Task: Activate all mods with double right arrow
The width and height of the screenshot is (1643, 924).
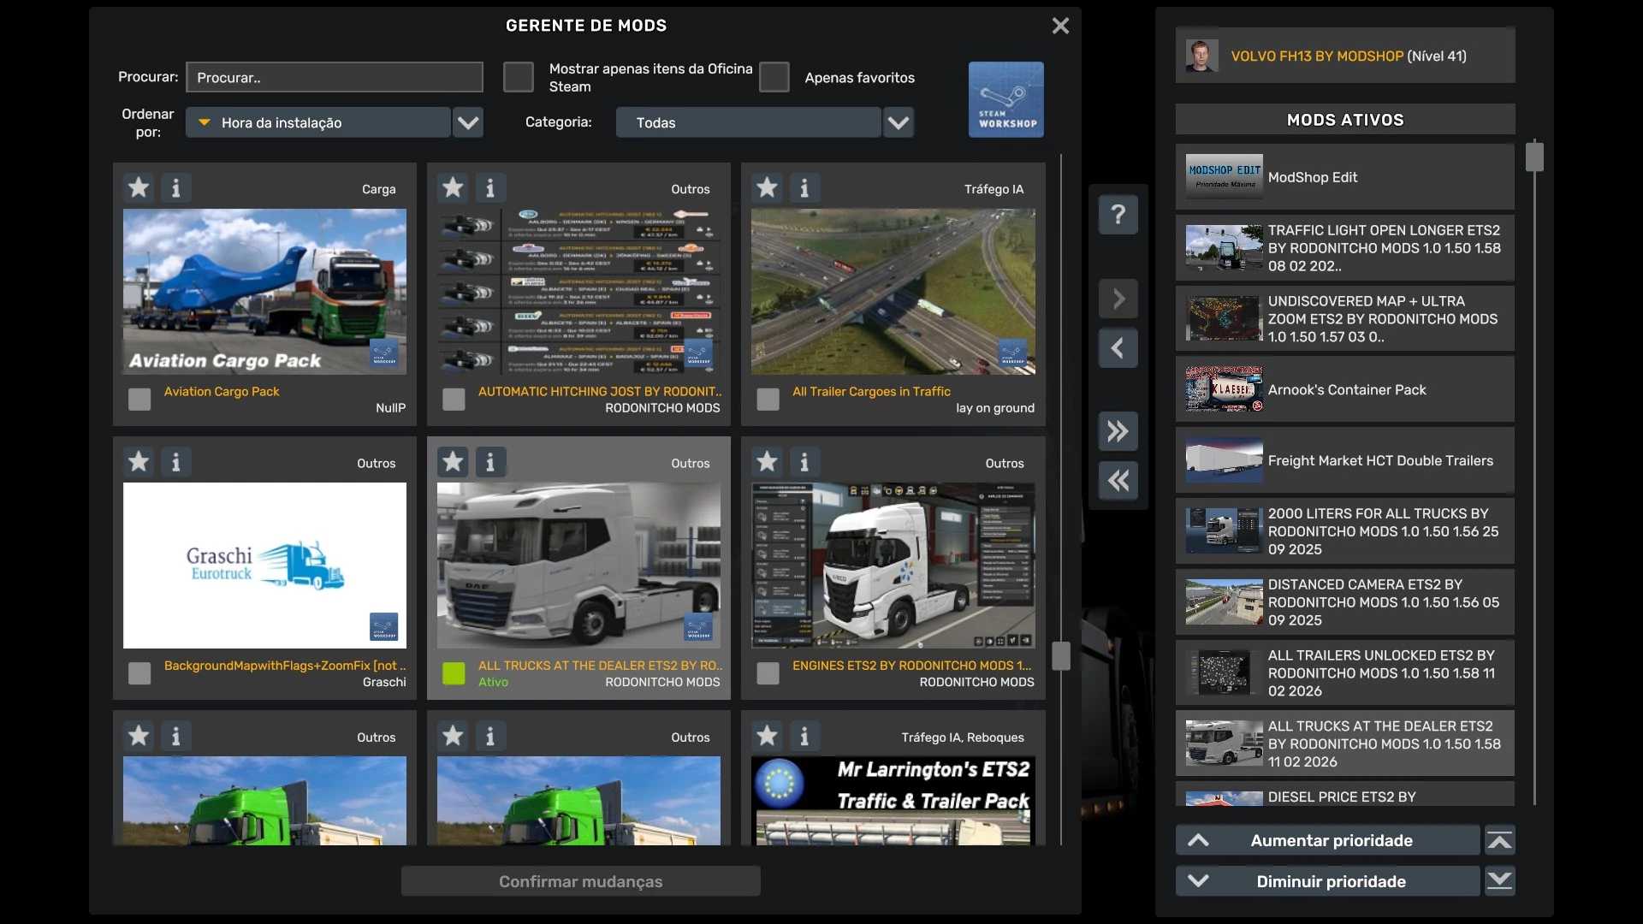Action: click(1118, 431)
